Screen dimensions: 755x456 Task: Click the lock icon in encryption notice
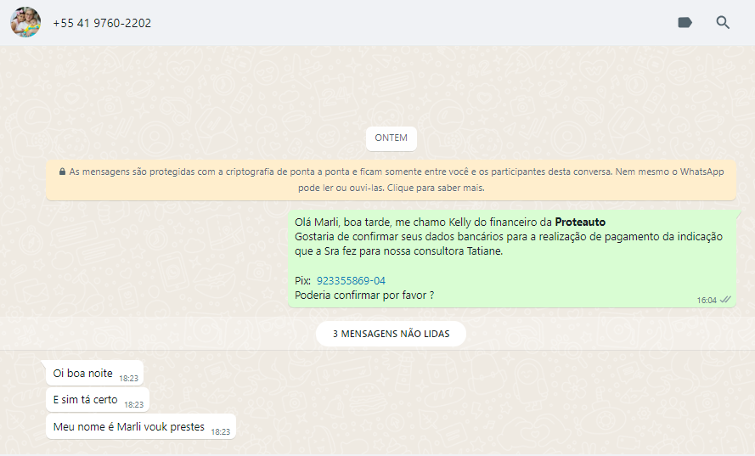coord(62,172)
